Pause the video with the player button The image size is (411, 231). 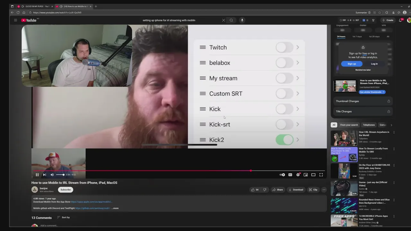[37, 175]
